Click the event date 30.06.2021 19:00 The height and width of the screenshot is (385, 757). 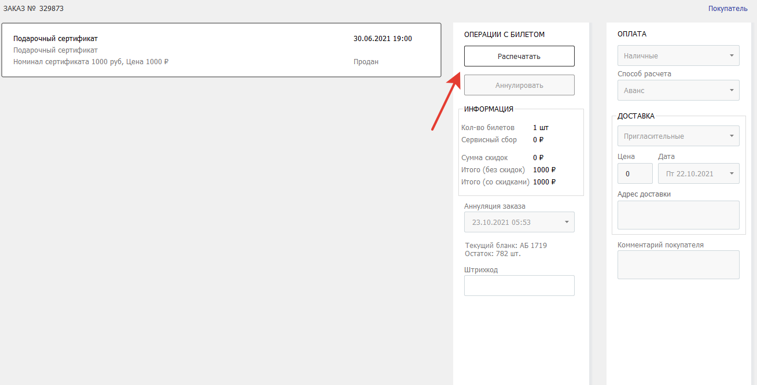[383, 39]
